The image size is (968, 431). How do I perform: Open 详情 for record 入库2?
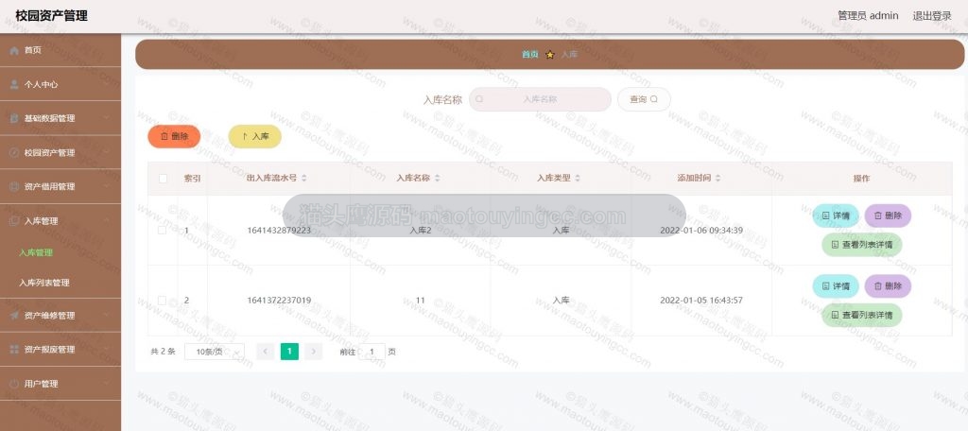click(836, 216)
